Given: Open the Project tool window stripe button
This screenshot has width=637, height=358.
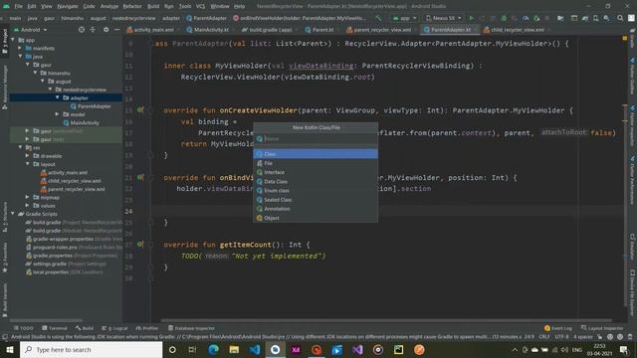Looking at the screenshot, I should pyautogui.click(x=5, y=41).
